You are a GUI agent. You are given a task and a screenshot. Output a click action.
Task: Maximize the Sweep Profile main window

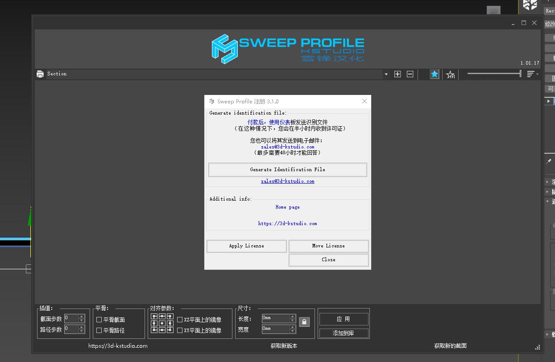[x=524, y=23]
